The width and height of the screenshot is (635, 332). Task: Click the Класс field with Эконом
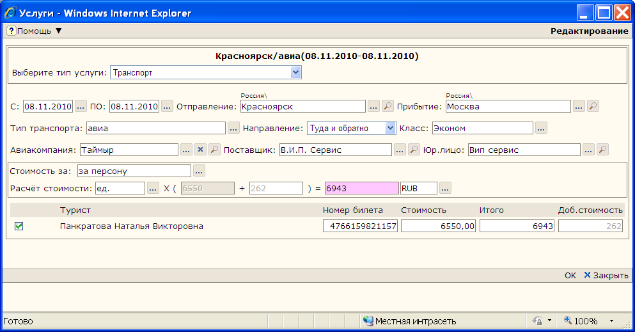[482, 129]
